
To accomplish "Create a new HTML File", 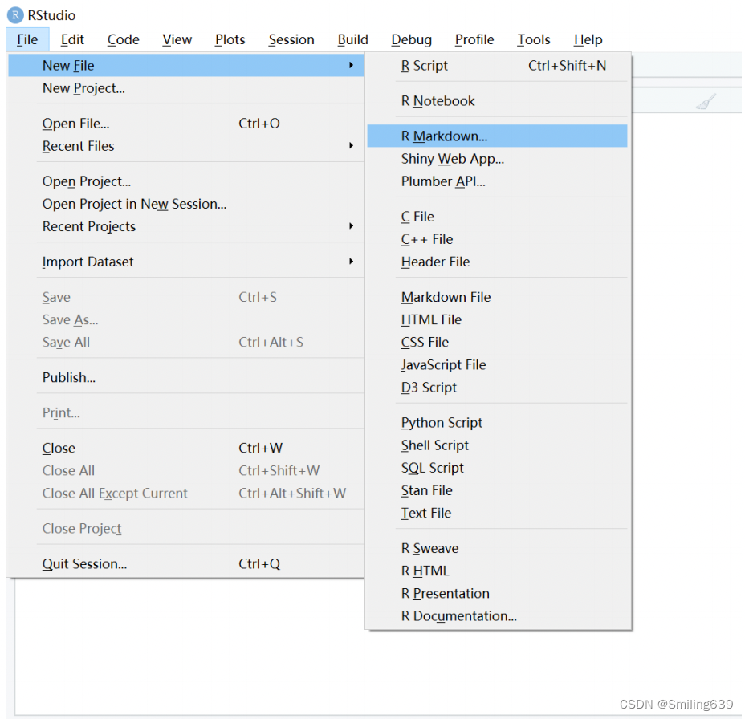I will pos(498,319).
